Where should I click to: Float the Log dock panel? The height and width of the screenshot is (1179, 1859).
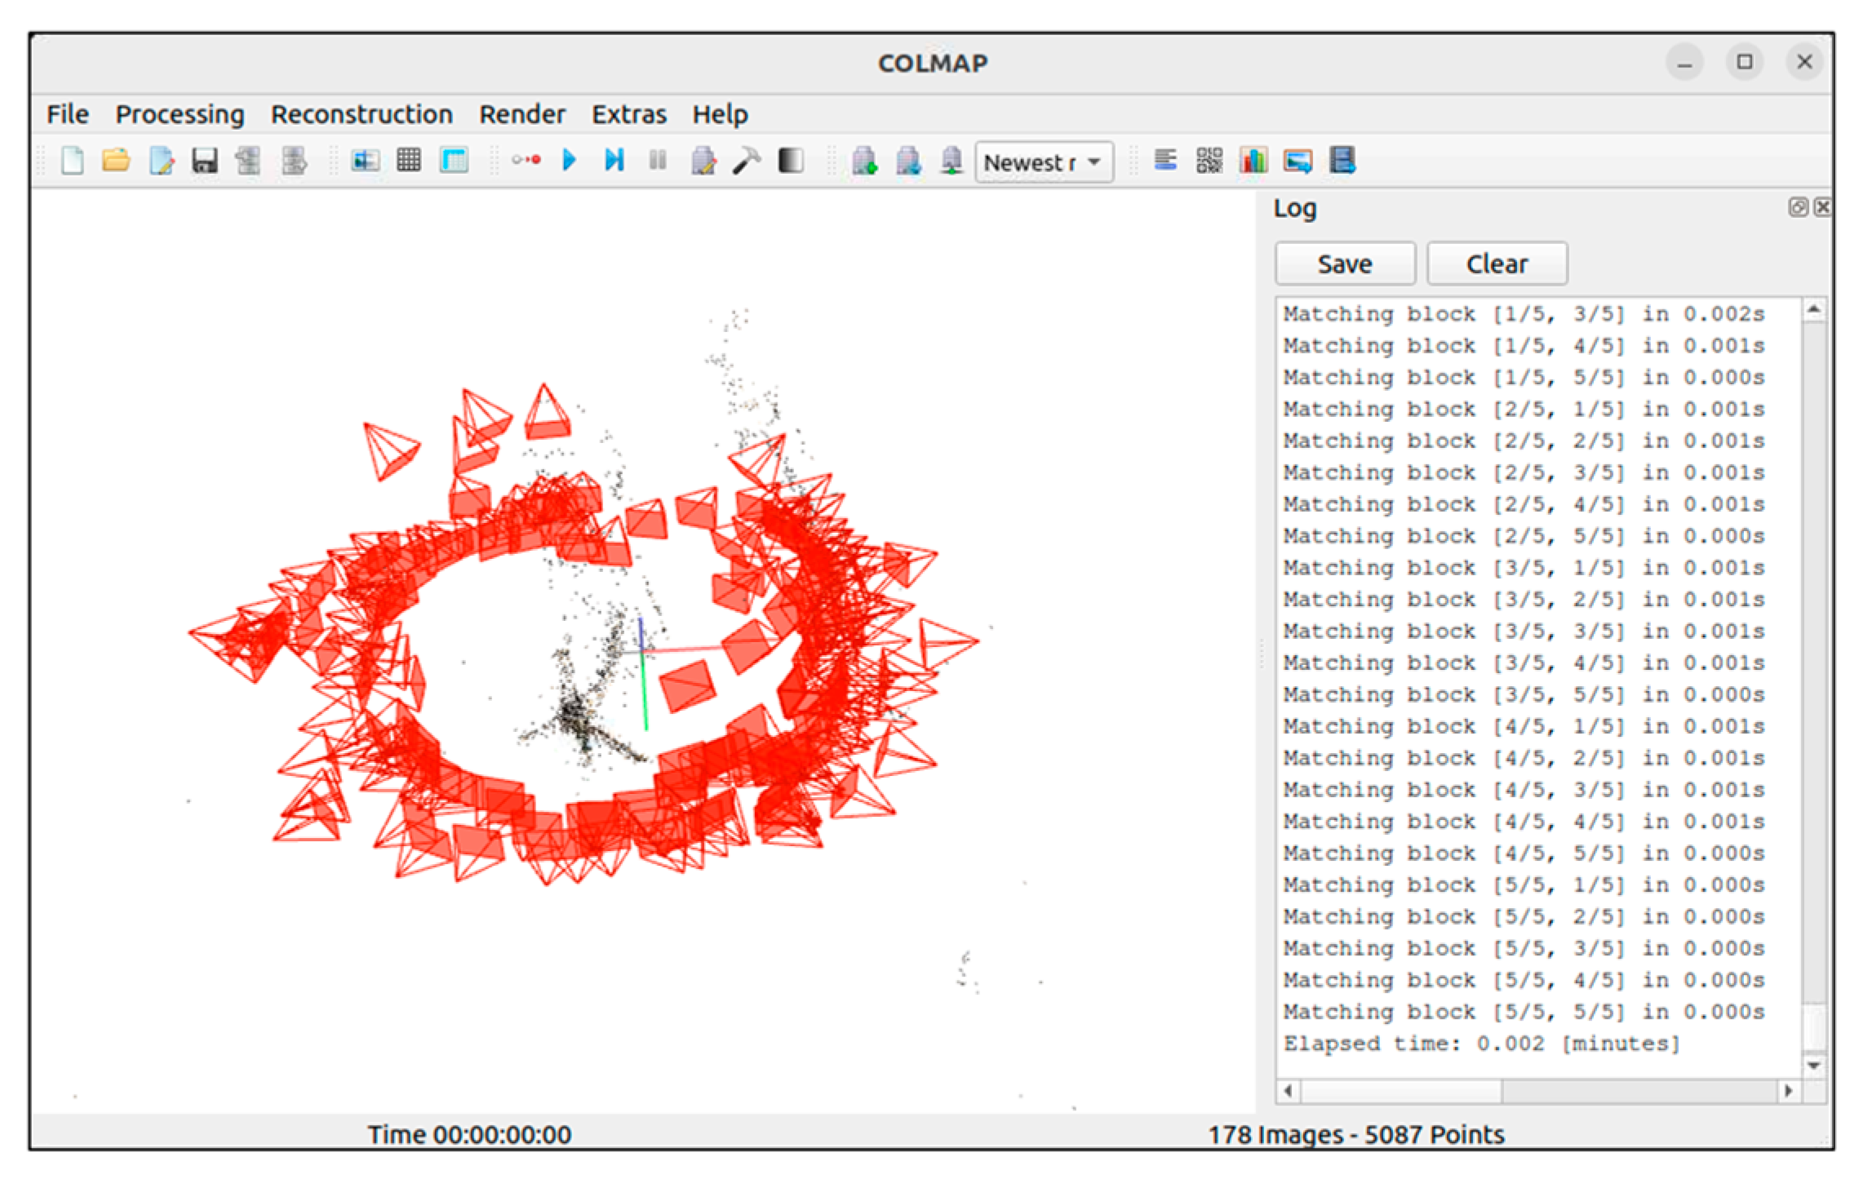pyautogui.click(x=1797, y=207)
